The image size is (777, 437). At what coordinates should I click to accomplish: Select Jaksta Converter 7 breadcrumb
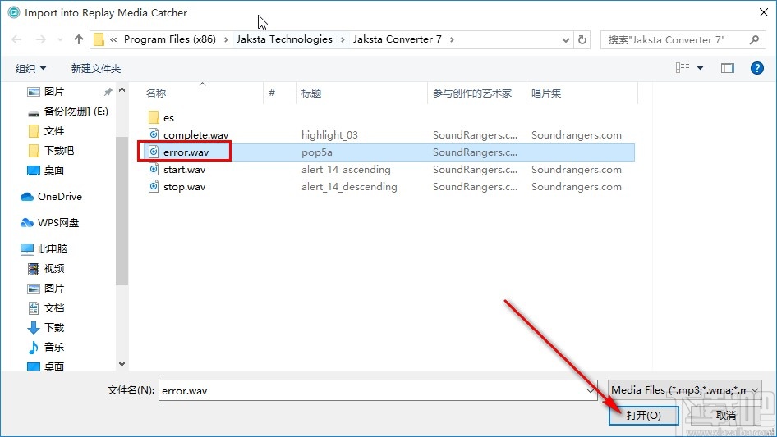(397, 39)
